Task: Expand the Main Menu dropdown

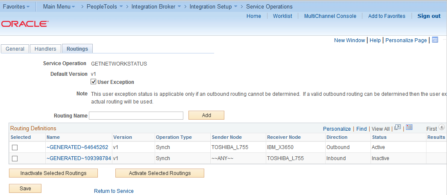Action: (x=59, y=6)
